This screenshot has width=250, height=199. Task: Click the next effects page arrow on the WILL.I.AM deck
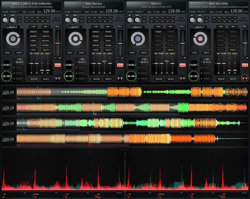click(x=46, y=27)
